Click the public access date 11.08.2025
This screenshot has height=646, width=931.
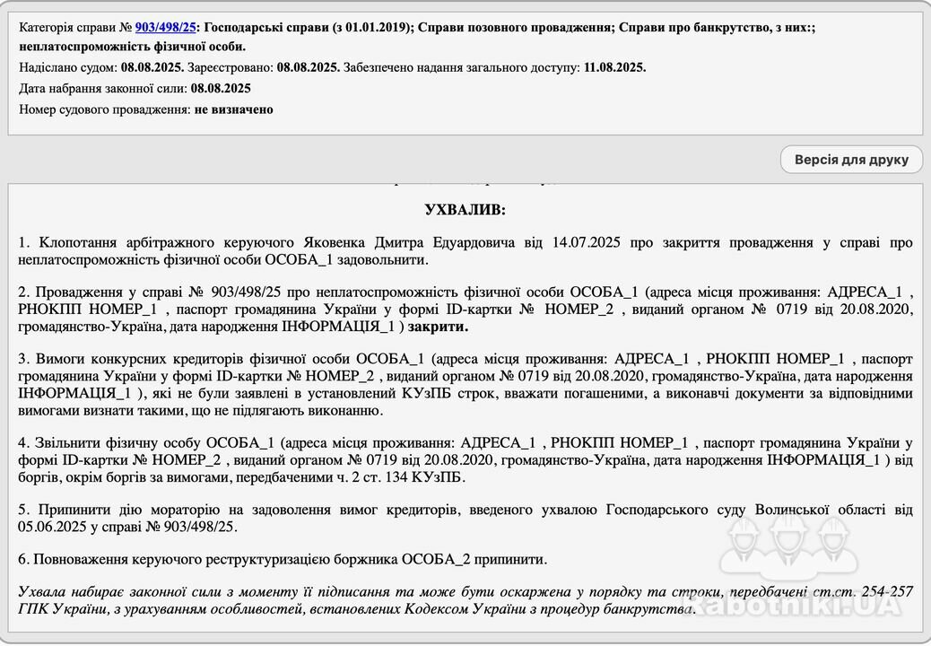[613, 67]
